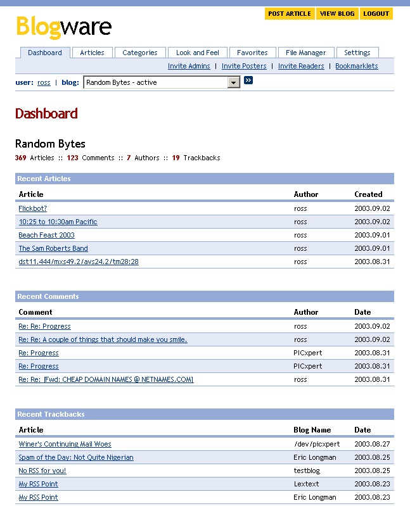Open Invite Admins link

coord(189,66)
